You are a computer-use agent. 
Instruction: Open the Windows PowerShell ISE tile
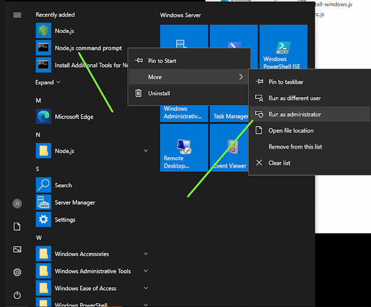click(x=283, y=47)
